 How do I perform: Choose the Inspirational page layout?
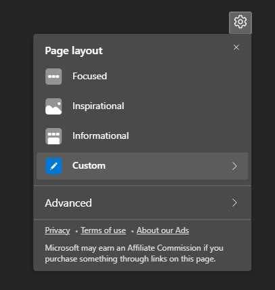tap(98, 106)
